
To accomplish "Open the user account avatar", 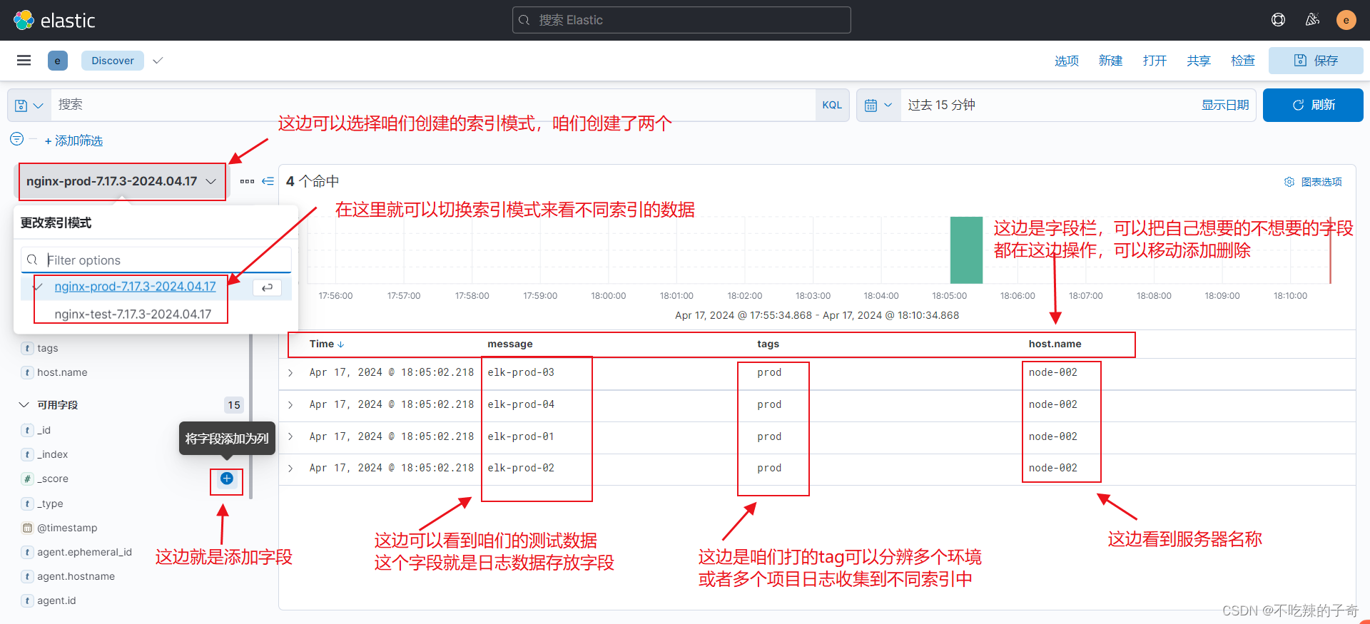I will 1346,20.
